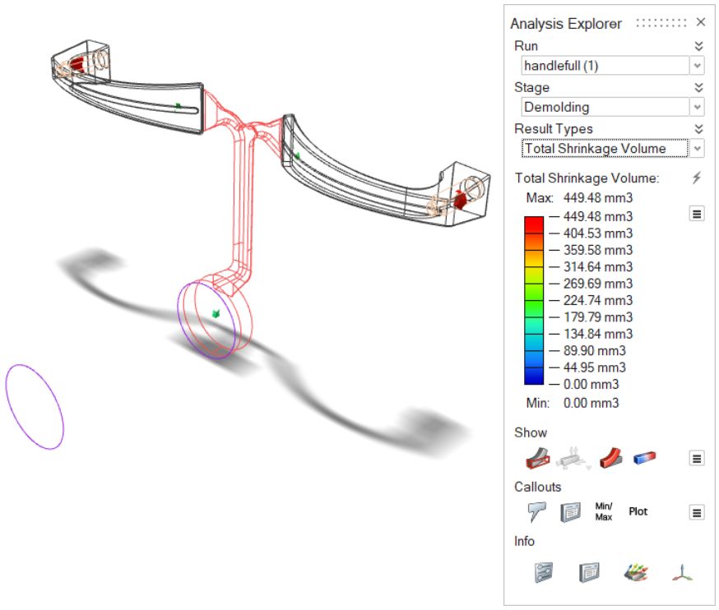
Task: Grab the dotted drag handle of Analysis Explorer
Action: click(661, 22)
